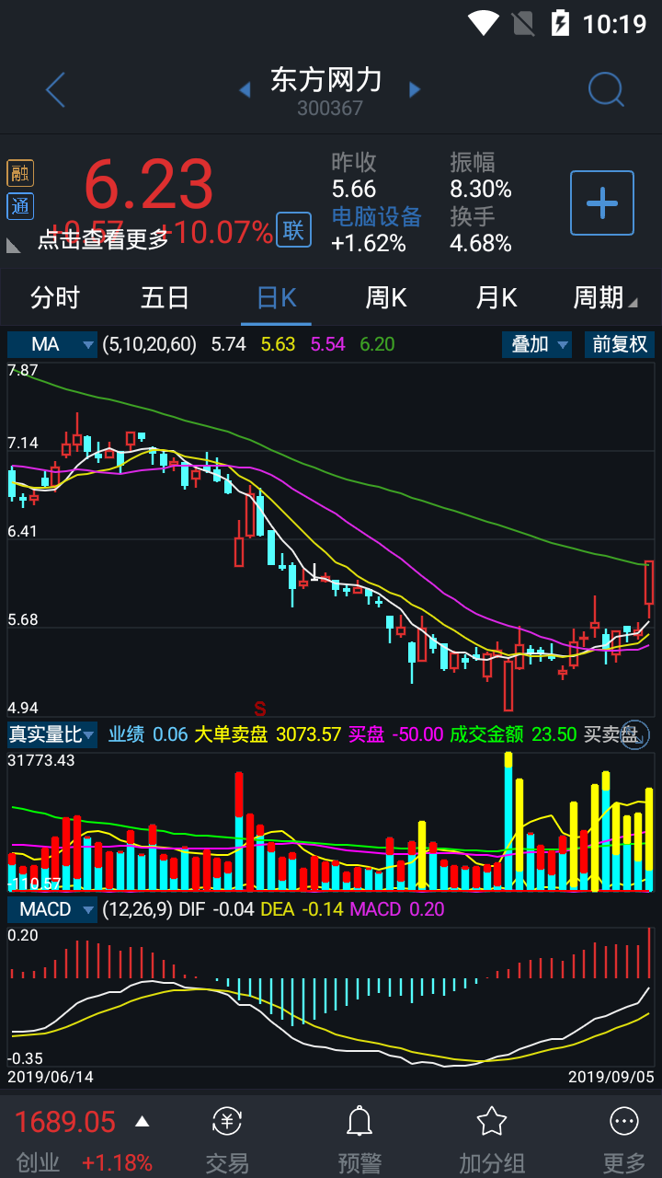Tap the circular icon beside 买卖盘
This screenshot has width=662, height=1178.
(x=636, y=734)
